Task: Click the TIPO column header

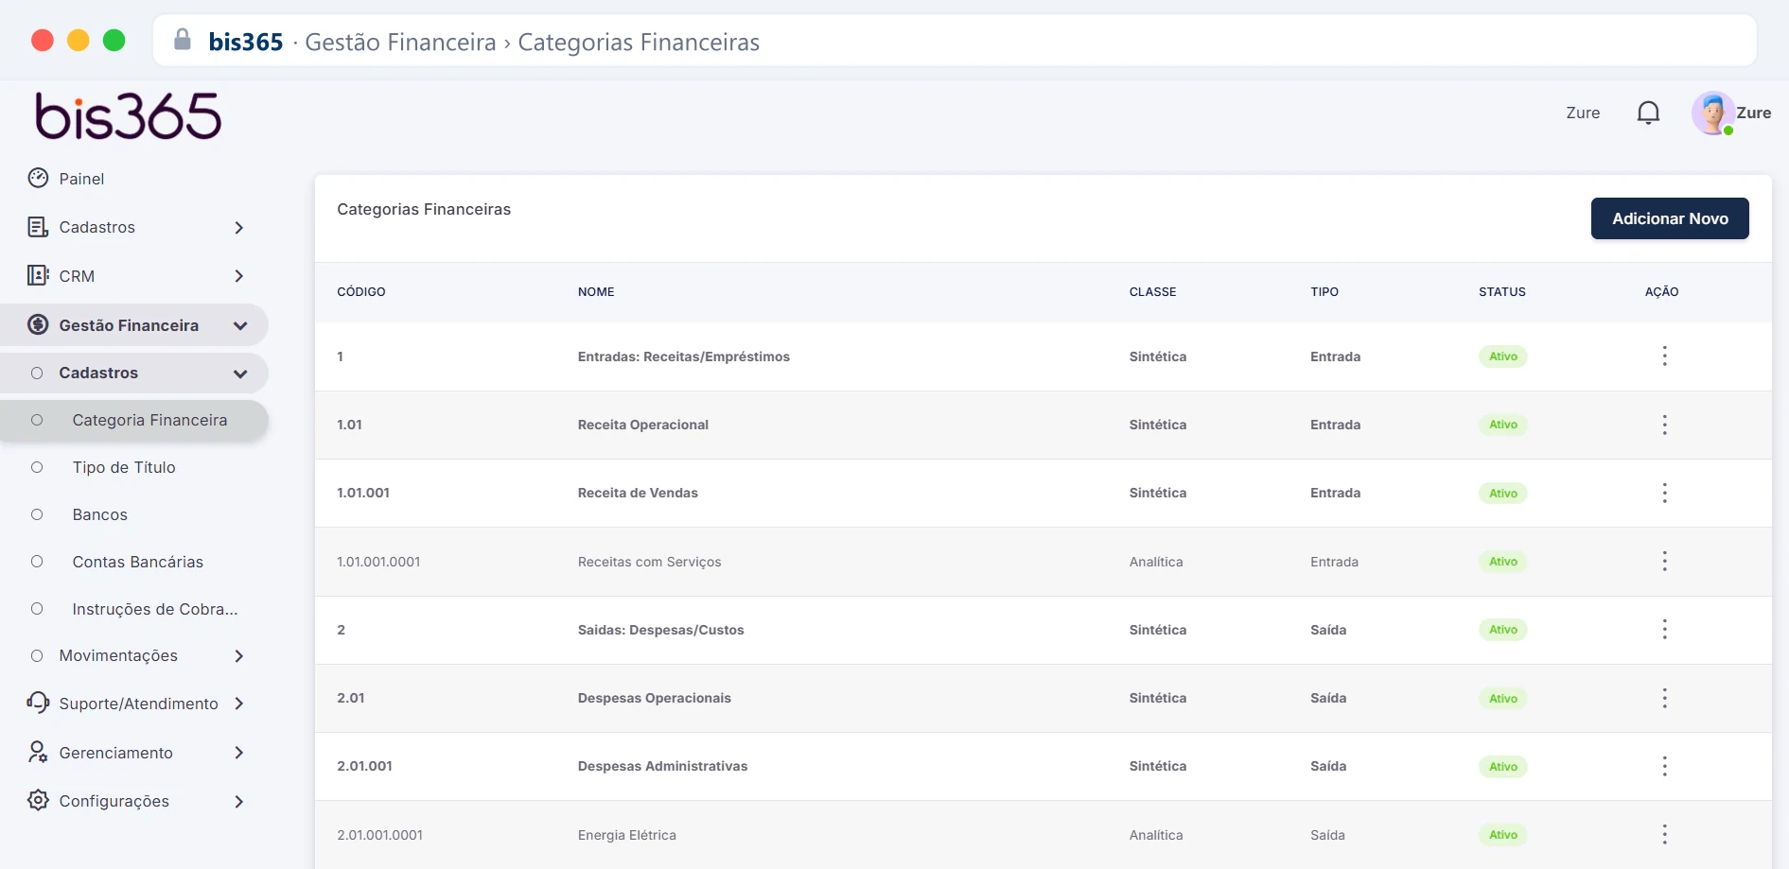Action: (1324, 291)
